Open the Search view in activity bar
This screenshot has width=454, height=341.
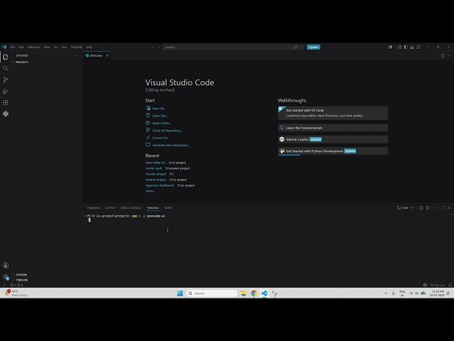pos(6,68)
